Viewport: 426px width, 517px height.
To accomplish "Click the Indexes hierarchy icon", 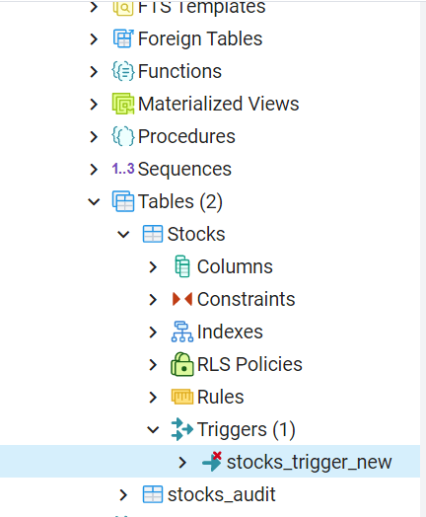I will click(182, 332).
